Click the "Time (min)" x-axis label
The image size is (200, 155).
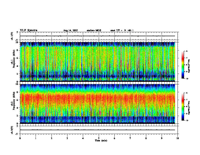pyautogui.click(x=101, y=141)
